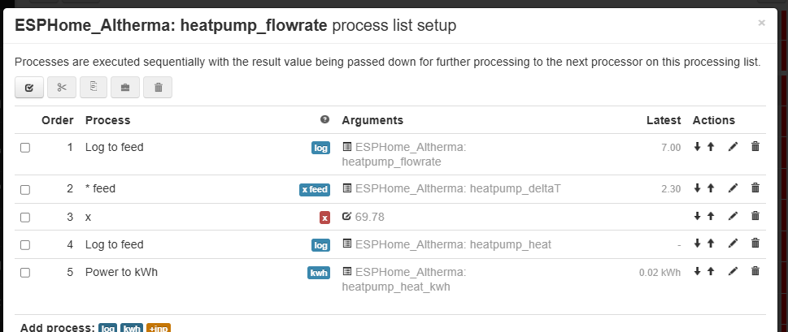
Task: Edit the 'x' multiplier process
Action: coord(733,217)
